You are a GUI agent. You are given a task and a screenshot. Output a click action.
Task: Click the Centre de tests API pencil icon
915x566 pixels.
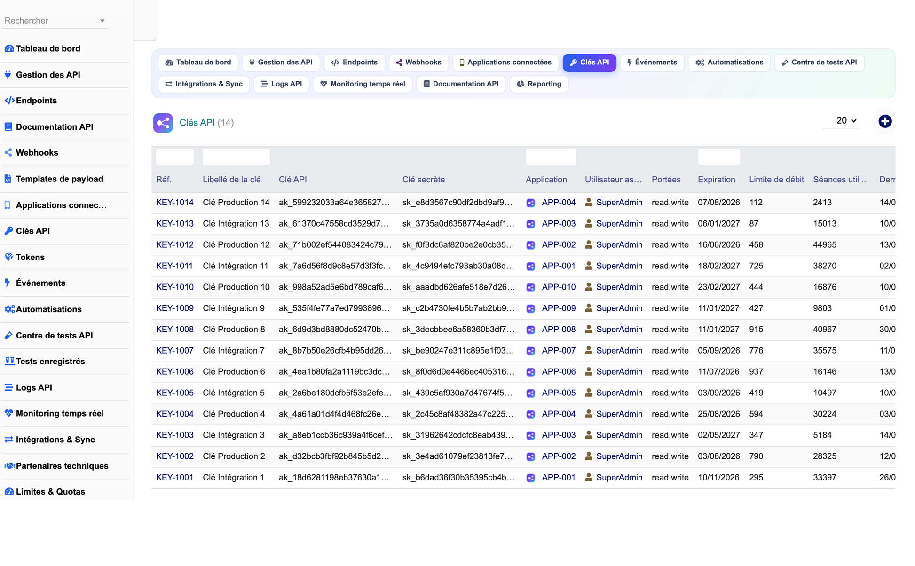(8, 335)
